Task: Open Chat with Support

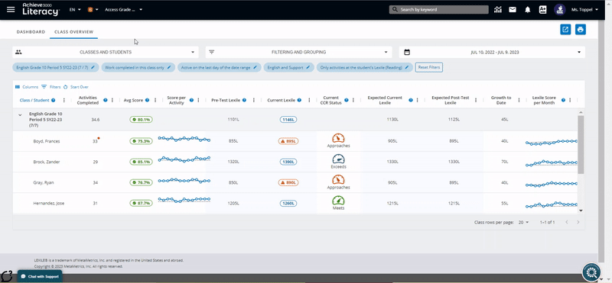Action: tap(40, 276)
